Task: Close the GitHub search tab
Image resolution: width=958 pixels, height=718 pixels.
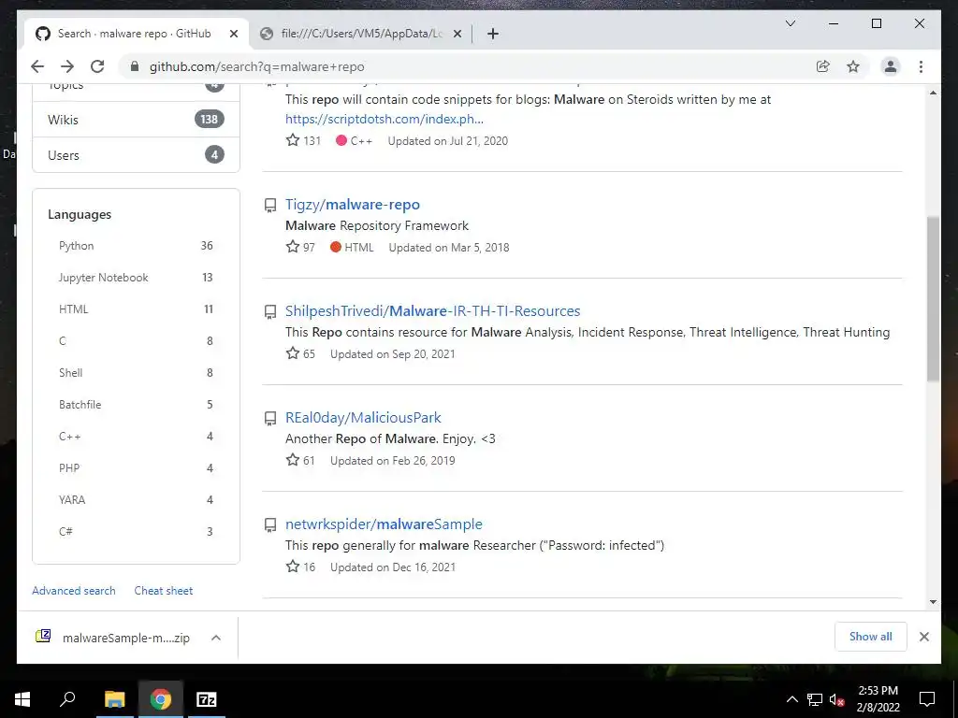Action: (x=233, y=34)
